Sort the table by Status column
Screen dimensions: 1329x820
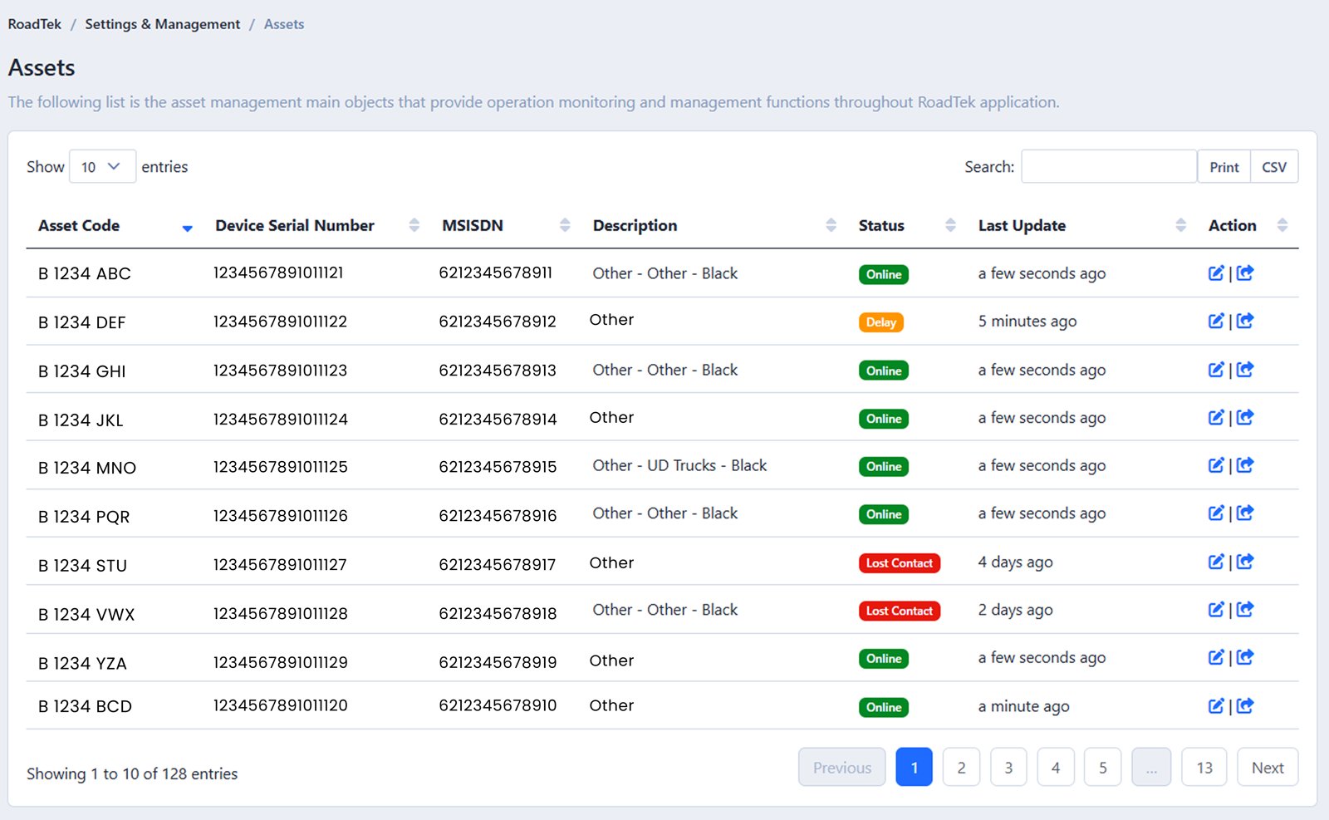click(x=881, y=226)
